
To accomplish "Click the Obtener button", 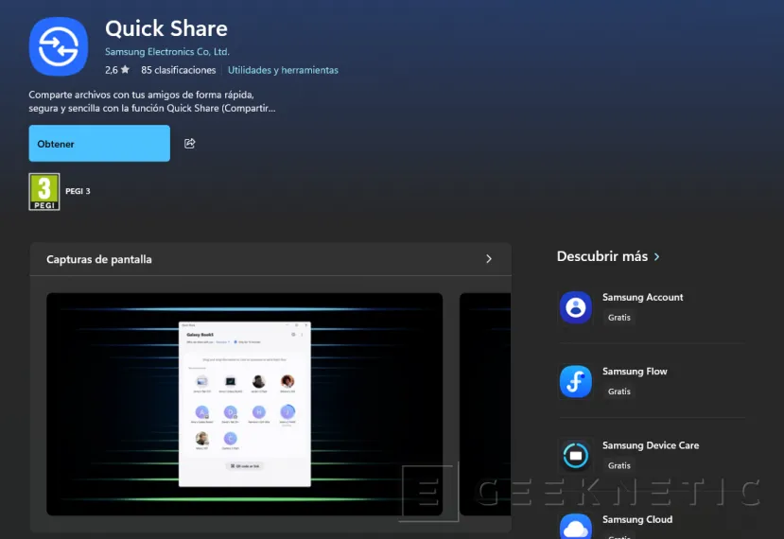I will pos(99,144).
